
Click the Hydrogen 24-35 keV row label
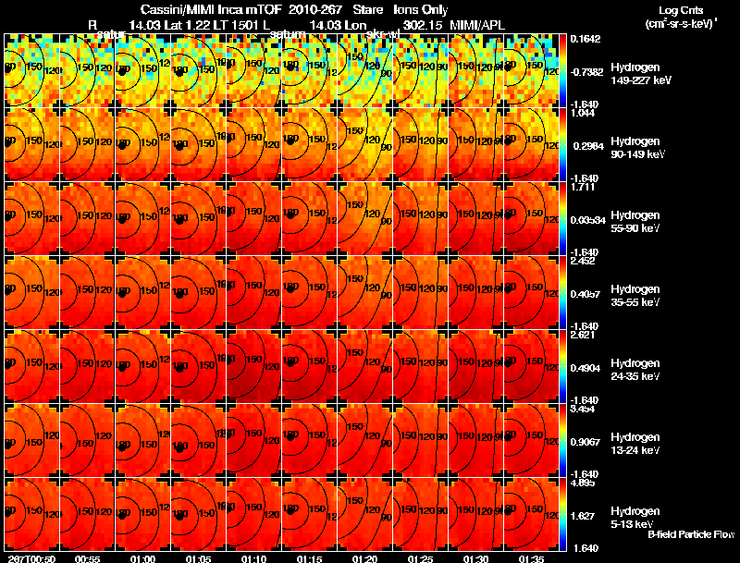(635, 370)
